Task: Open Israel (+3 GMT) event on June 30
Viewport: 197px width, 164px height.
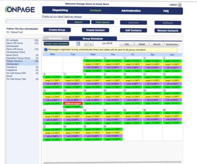Action: pyautogui.click(x=113, y=133)
